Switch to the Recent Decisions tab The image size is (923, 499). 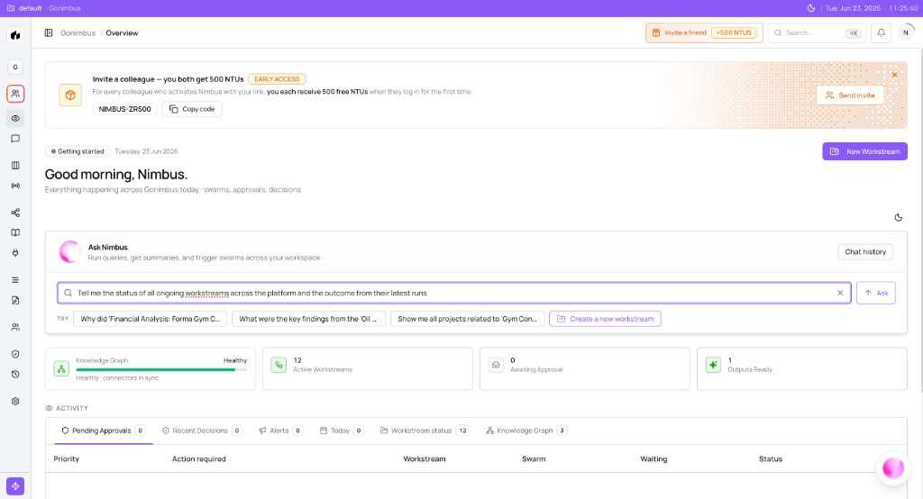pos(202,431)
